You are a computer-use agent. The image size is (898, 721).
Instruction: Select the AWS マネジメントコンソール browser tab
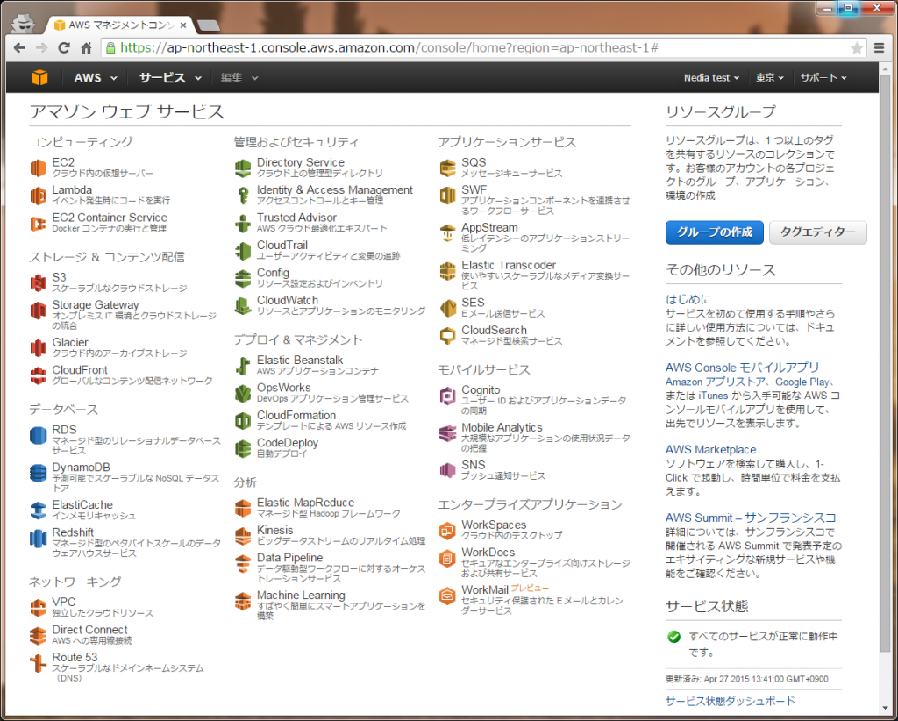[120, 25]
